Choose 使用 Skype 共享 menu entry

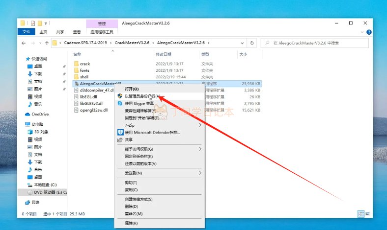click(160, 104)
